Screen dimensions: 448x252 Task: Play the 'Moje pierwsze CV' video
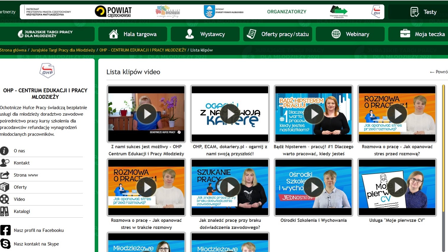coord(397,187)
